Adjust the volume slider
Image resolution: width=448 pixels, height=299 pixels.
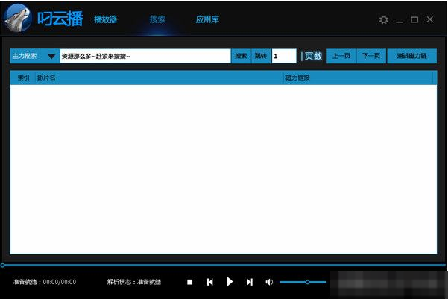pos(307,282)
